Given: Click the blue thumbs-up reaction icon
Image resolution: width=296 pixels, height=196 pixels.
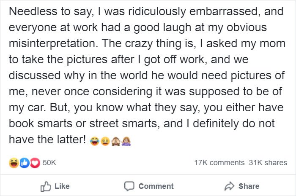Looking at the screenshot, I should [x=25, y=163].
